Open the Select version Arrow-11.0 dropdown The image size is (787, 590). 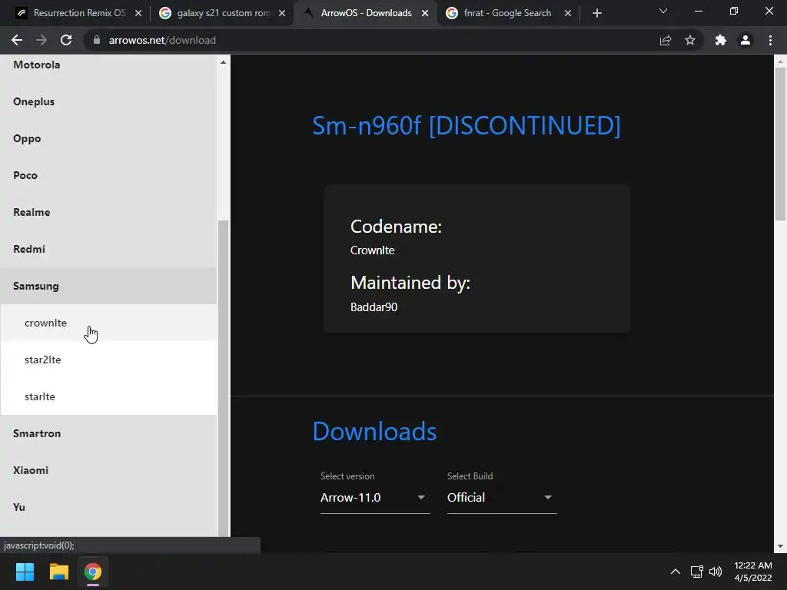coord(375,498)
